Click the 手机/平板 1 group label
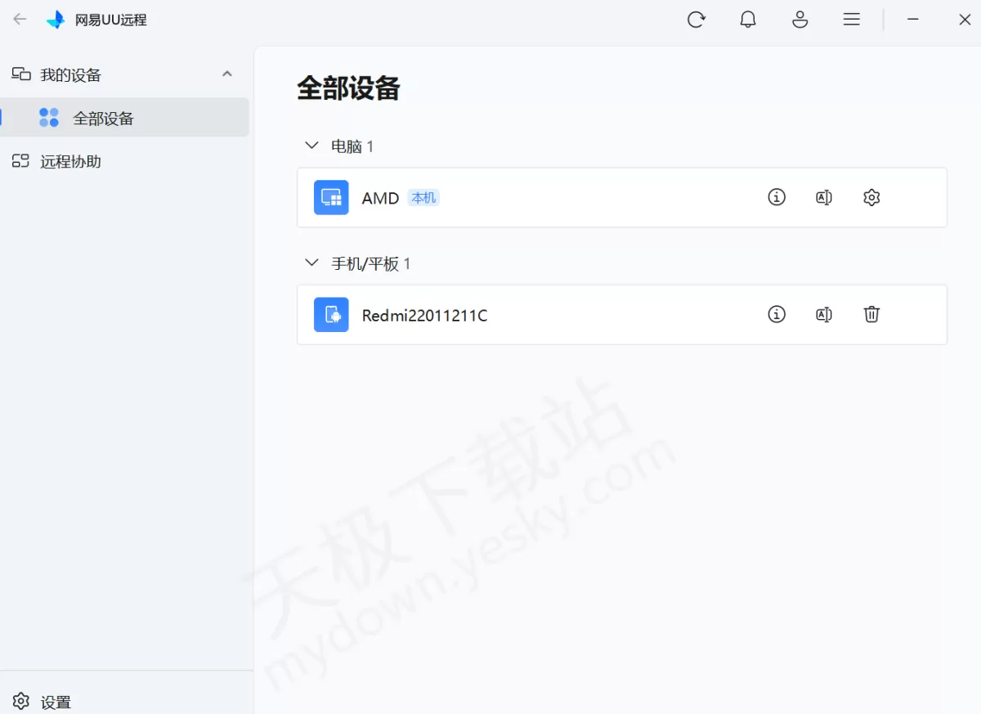 370,263
